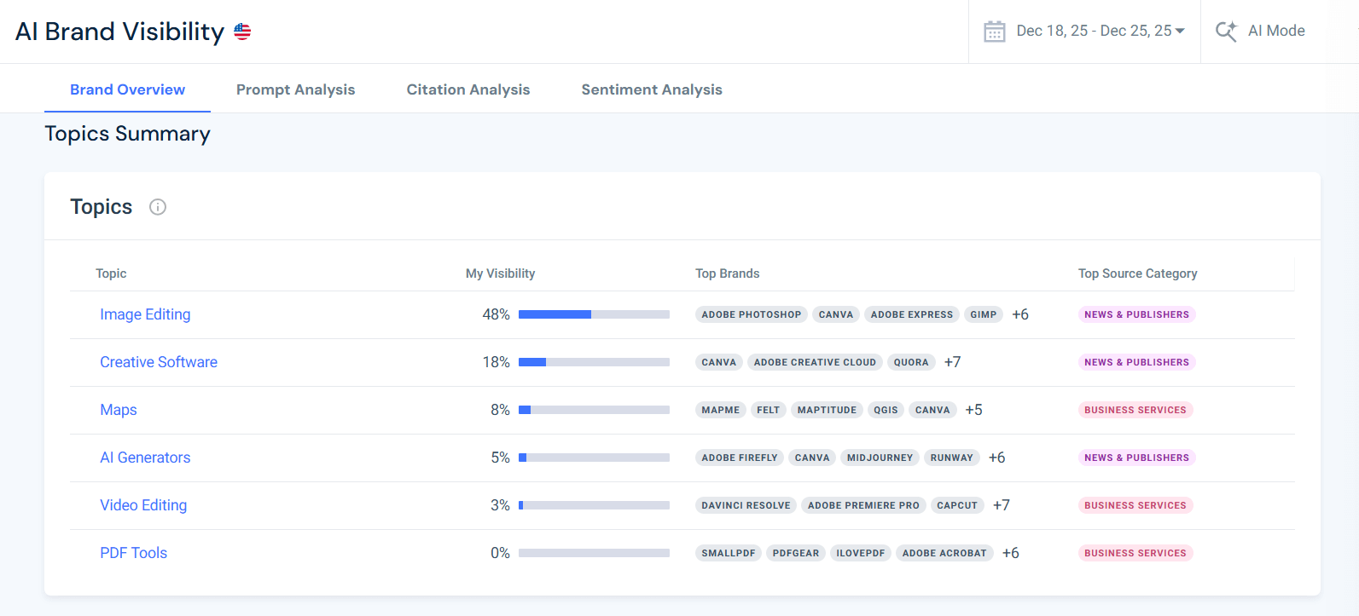Switch to Brand Overview tab
Screen dimensions: 1359x616
tap(127, 89)
